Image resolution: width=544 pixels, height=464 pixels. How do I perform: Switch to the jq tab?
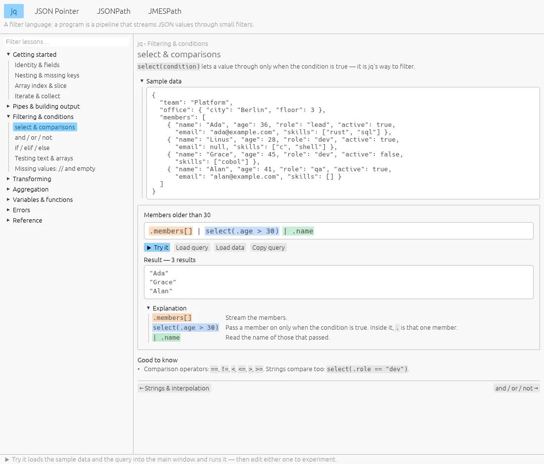tap(13, 11)
